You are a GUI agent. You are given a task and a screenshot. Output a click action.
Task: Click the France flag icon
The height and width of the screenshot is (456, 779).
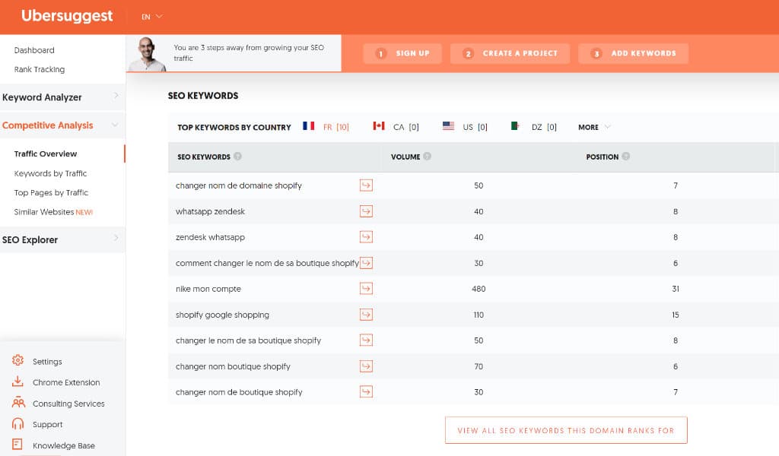click(x=309, y=126)
